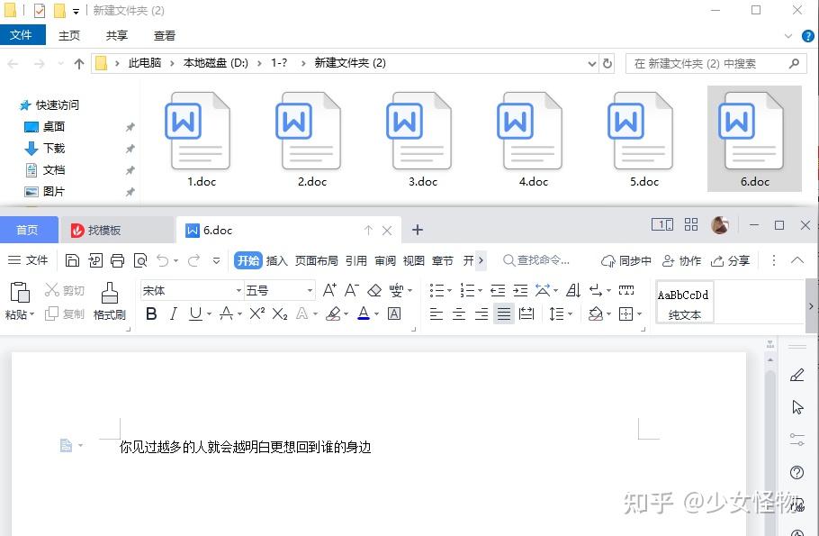Click the superscript icon
Image resolution: width=819 pixels, height=536 pixels.
pyautogui.click(x=258, y=313)
